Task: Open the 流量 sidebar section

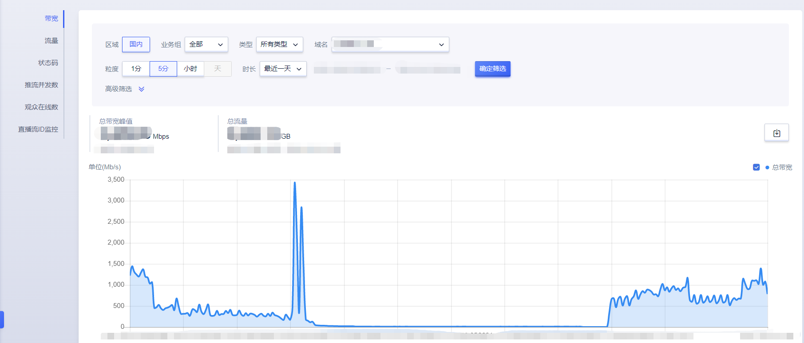Action: 51,41
